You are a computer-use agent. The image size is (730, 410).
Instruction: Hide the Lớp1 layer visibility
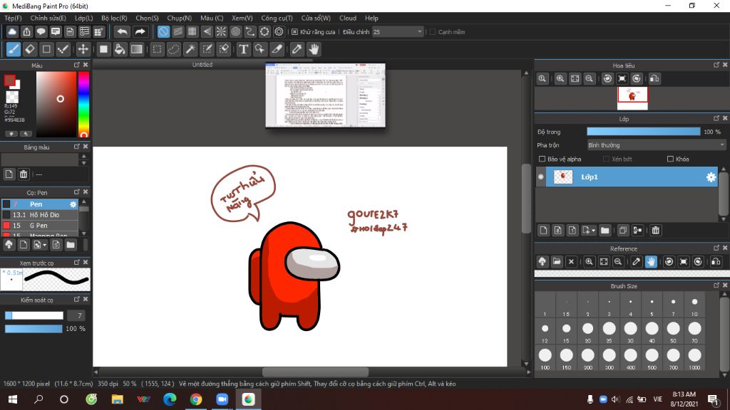[541, 177]
